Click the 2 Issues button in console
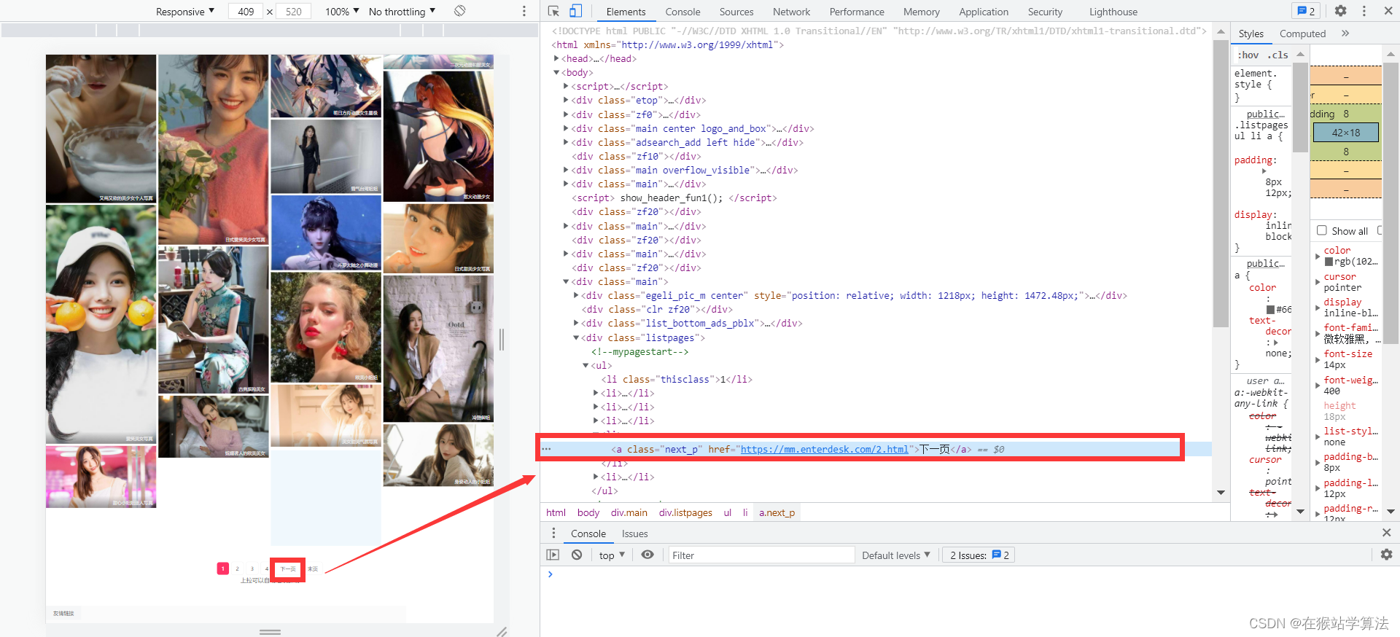The image size is (1400, 637). click(x=979, y=555)
